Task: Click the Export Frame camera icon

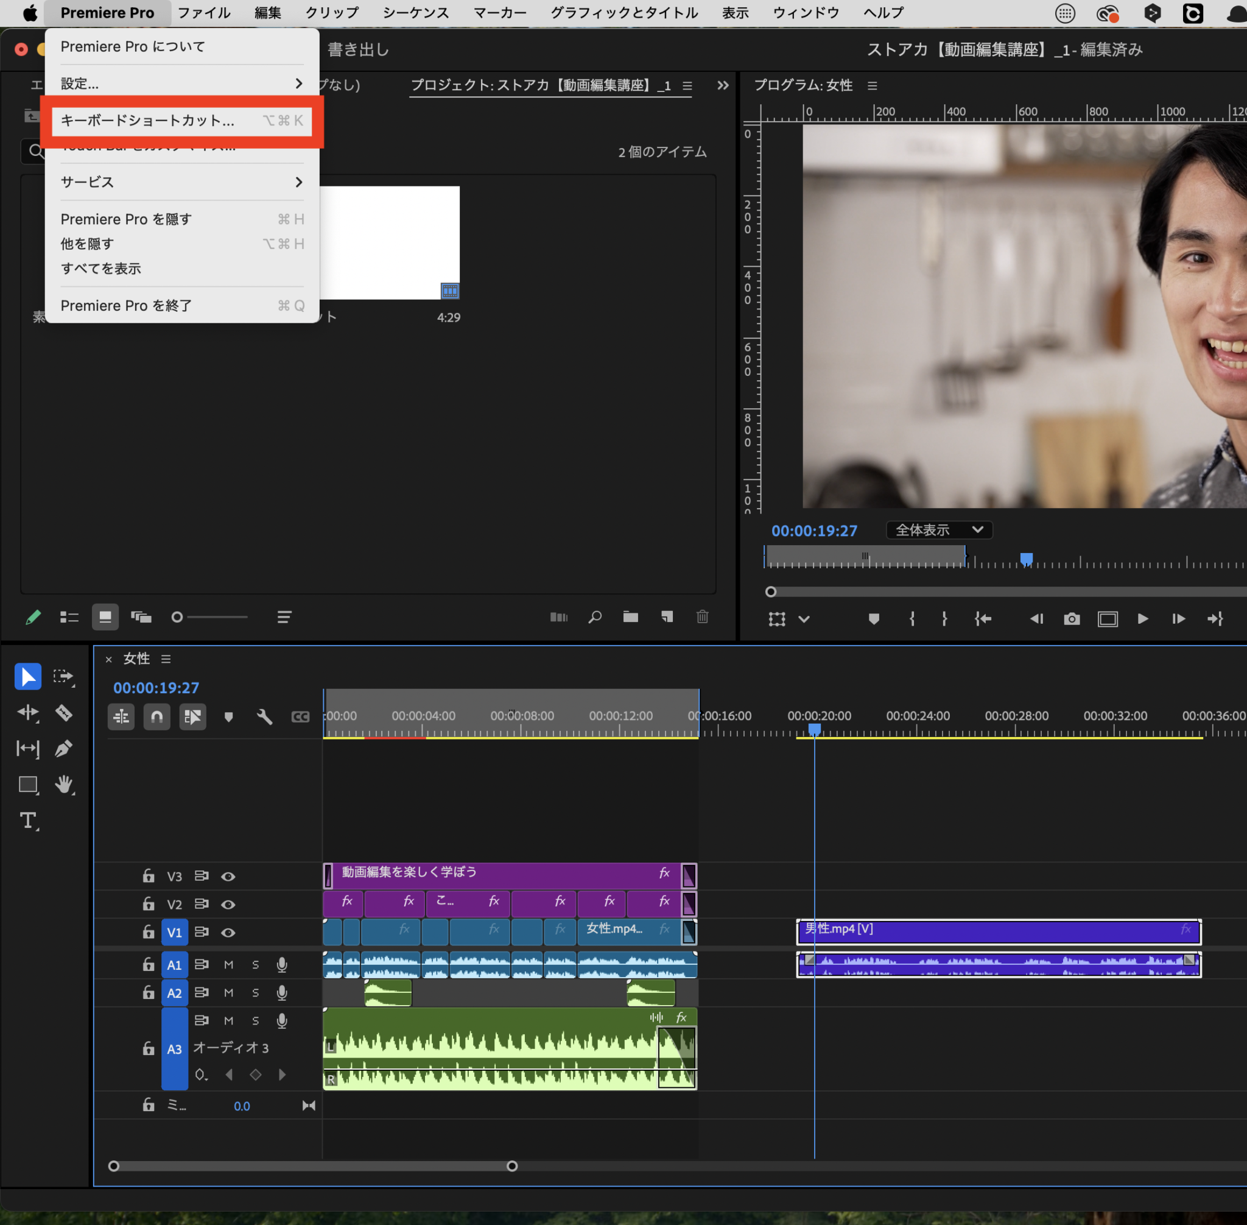Action: tap(1072, 618)
